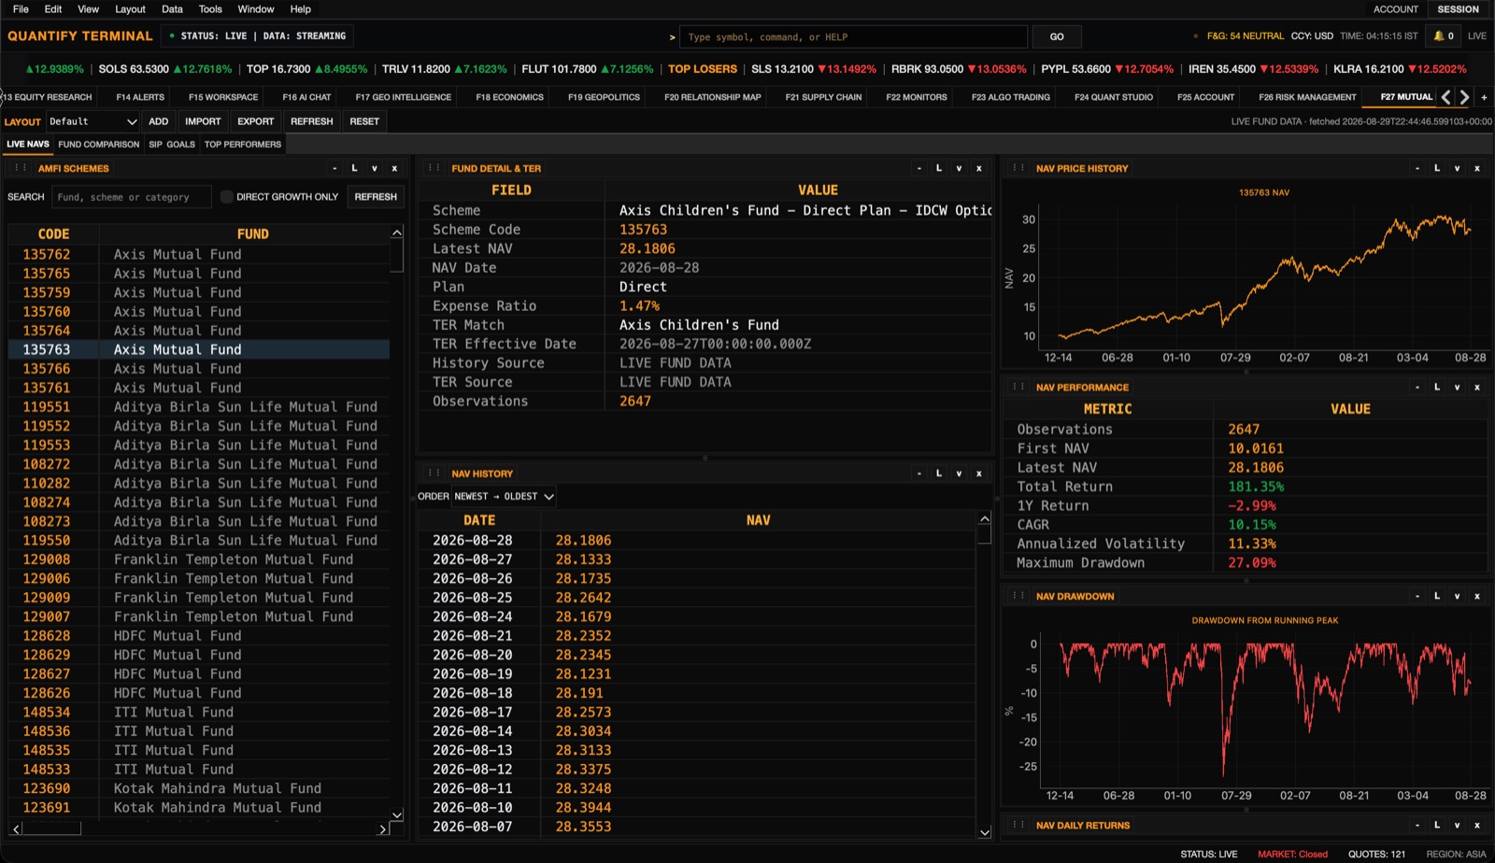1495x863 pixels.
Task: Click the ADD layout button
Action: point(159,121)
